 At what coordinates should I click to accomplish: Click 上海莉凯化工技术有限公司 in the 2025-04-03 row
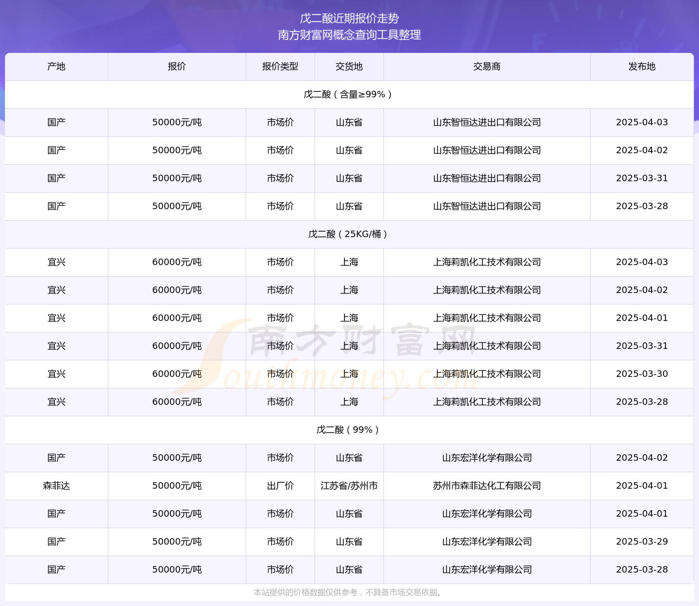click(x=487, y=262)
